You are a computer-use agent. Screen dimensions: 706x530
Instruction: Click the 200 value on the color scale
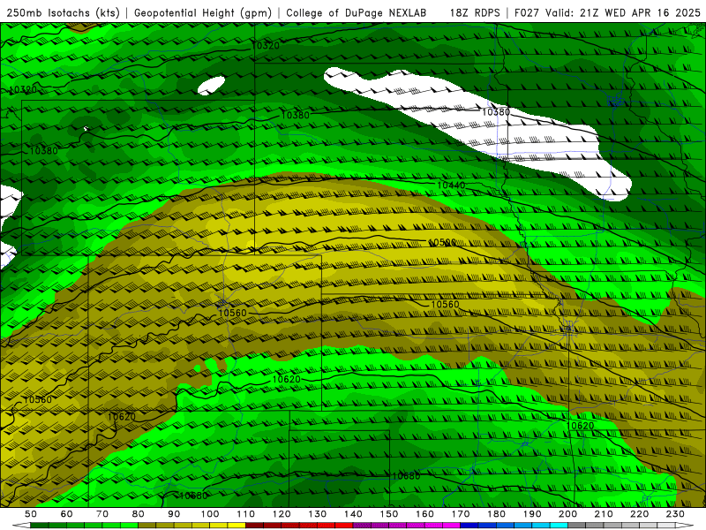coord(568,514)
